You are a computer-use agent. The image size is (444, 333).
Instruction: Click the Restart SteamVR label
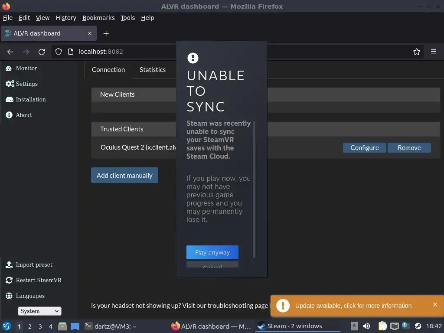[x=39, y=280]
